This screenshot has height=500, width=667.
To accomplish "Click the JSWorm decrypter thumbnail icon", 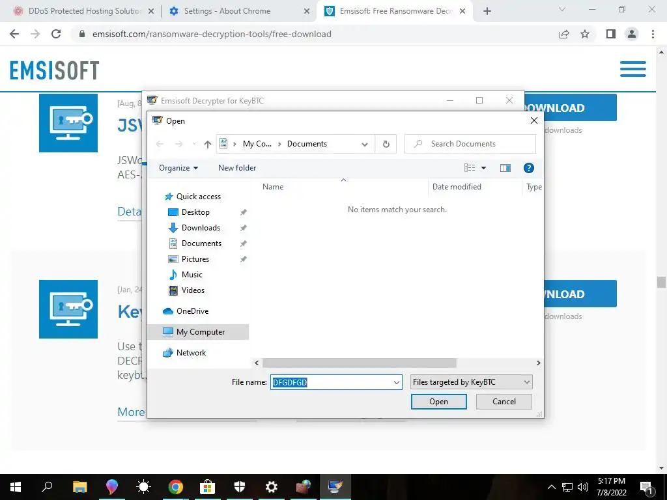I will [68, 123].
